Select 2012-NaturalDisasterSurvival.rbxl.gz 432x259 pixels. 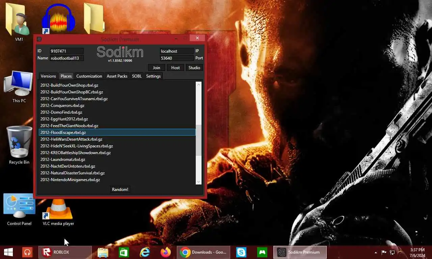(117, 173)
